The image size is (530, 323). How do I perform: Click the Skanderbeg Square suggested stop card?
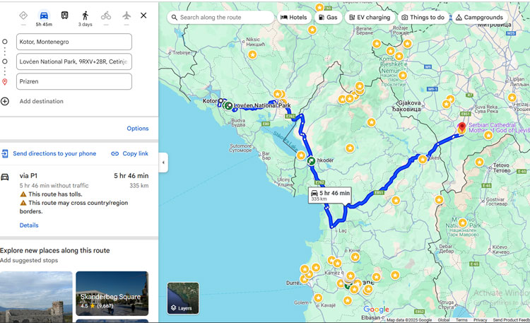point(112,293)
